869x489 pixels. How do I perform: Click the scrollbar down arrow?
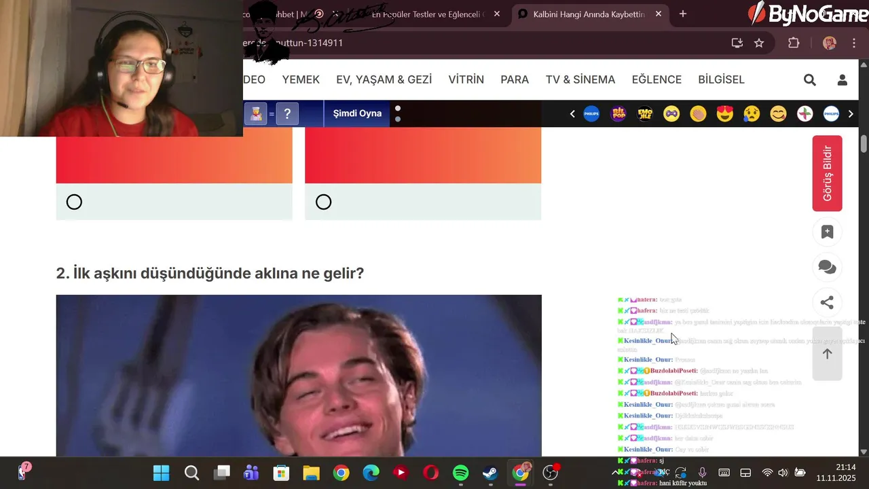coord(864,452)
